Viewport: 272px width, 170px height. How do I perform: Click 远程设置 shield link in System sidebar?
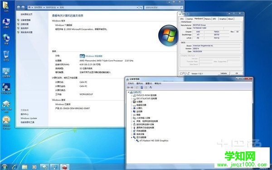pyautogui.click(x=24, y=24)
